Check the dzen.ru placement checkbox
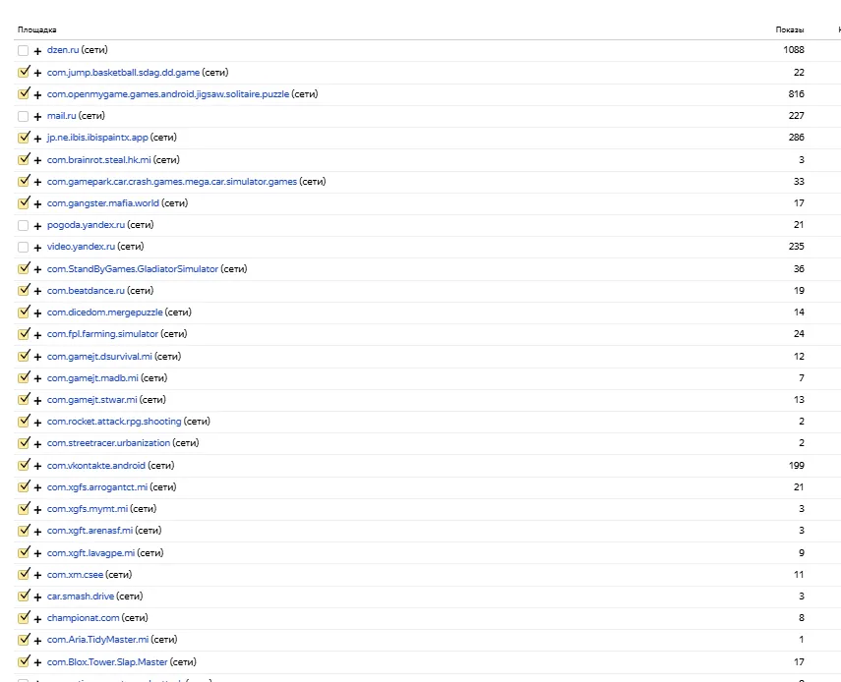The image size is (841, 682). coord(23,50)
